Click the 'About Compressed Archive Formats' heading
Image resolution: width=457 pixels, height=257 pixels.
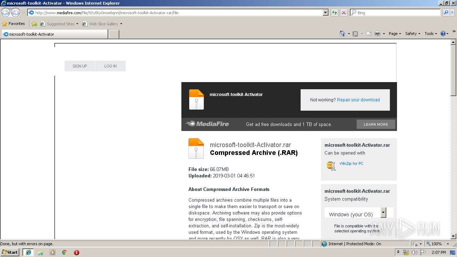(x=229, y=189)
